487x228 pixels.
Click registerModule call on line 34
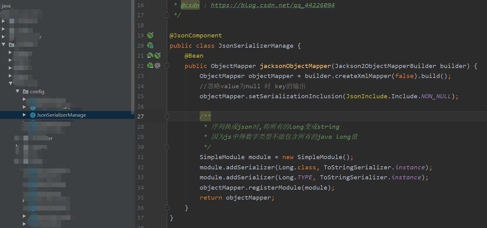[271, 188]
